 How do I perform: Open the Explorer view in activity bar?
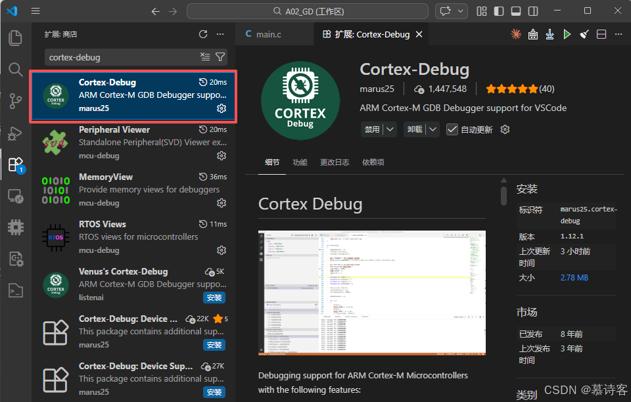tap(15, 38)
